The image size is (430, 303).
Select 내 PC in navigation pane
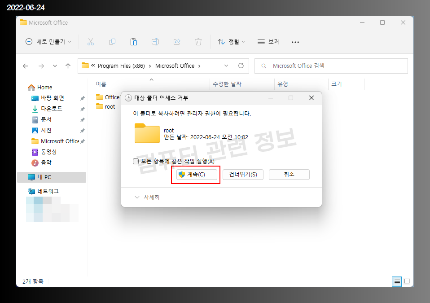tap(52, 177)
